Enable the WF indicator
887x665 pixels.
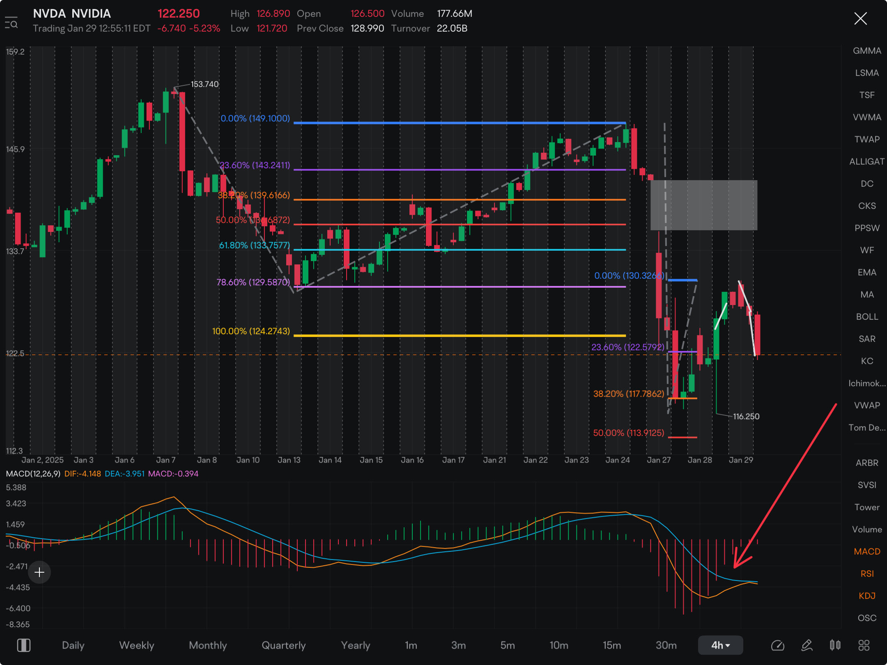point(867,250)
